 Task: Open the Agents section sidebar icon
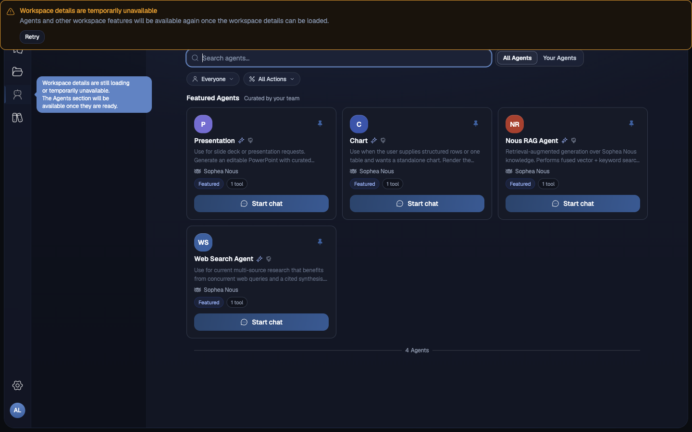coord(17,95)
